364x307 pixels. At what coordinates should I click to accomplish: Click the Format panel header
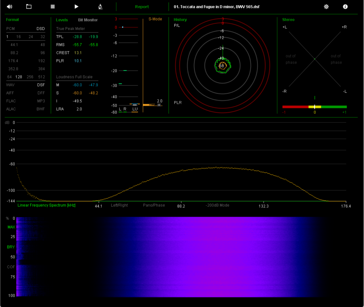[x=12, y=20]
